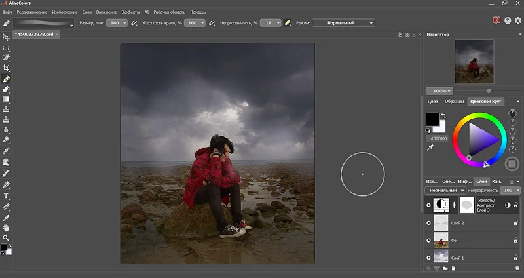Swap foreground and background colors in color panel

click(x=443, y=116)
